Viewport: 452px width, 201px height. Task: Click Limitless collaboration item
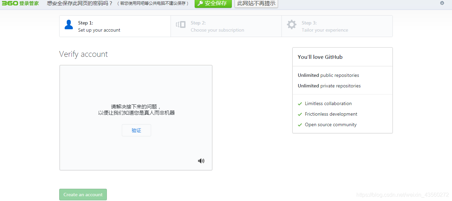click(x=328, y=103)
